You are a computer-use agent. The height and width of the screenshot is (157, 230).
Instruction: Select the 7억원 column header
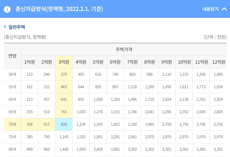coord(132,62)
